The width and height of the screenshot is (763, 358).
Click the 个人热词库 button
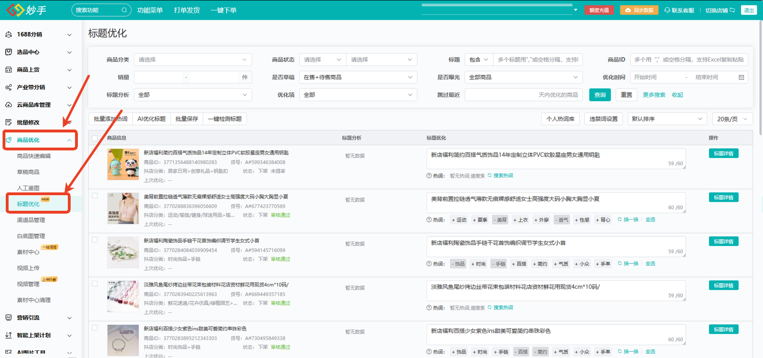coord(560,119)
